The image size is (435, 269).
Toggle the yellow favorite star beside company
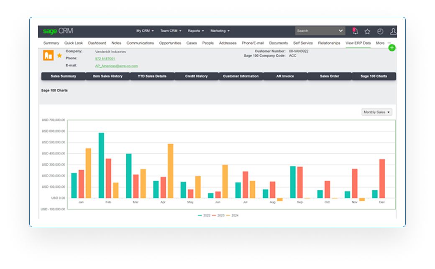tap(59, 55)
